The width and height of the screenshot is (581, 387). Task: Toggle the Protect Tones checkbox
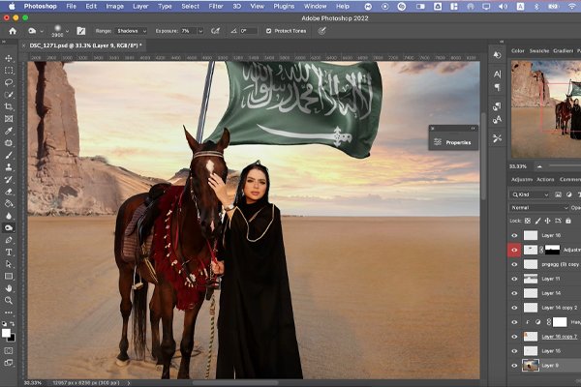click(268, 31)
